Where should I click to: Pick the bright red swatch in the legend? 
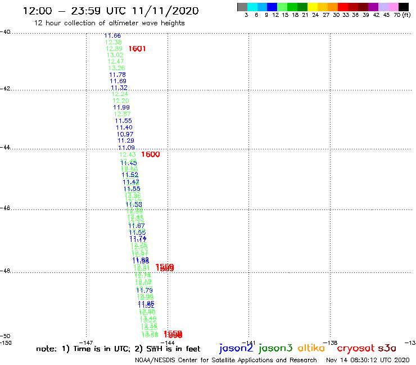343,7
